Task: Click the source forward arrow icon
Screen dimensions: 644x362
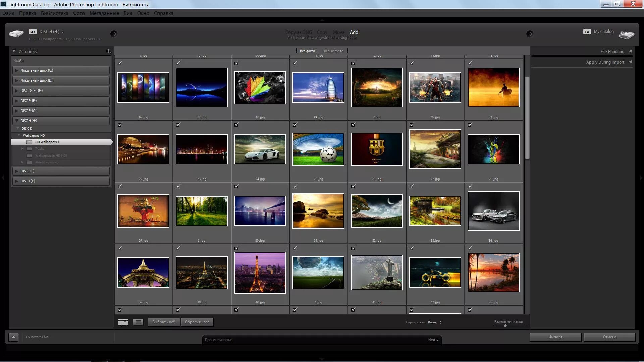Action: point(114,34)
